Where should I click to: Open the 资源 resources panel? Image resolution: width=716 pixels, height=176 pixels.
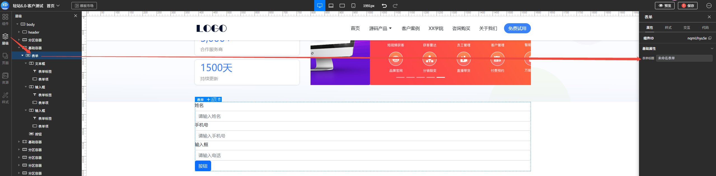[x=5, y=78]
